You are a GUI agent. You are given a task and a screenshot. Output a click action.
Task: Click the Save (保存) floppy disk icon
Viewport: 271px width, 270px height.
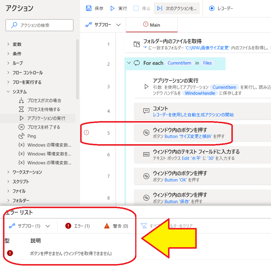tap(88, 8)
